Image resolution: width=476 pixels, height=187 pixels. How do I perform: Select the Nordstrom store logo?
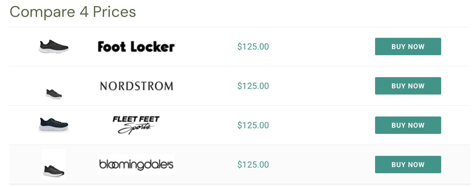pyautogui.click(x=136, y=86)
